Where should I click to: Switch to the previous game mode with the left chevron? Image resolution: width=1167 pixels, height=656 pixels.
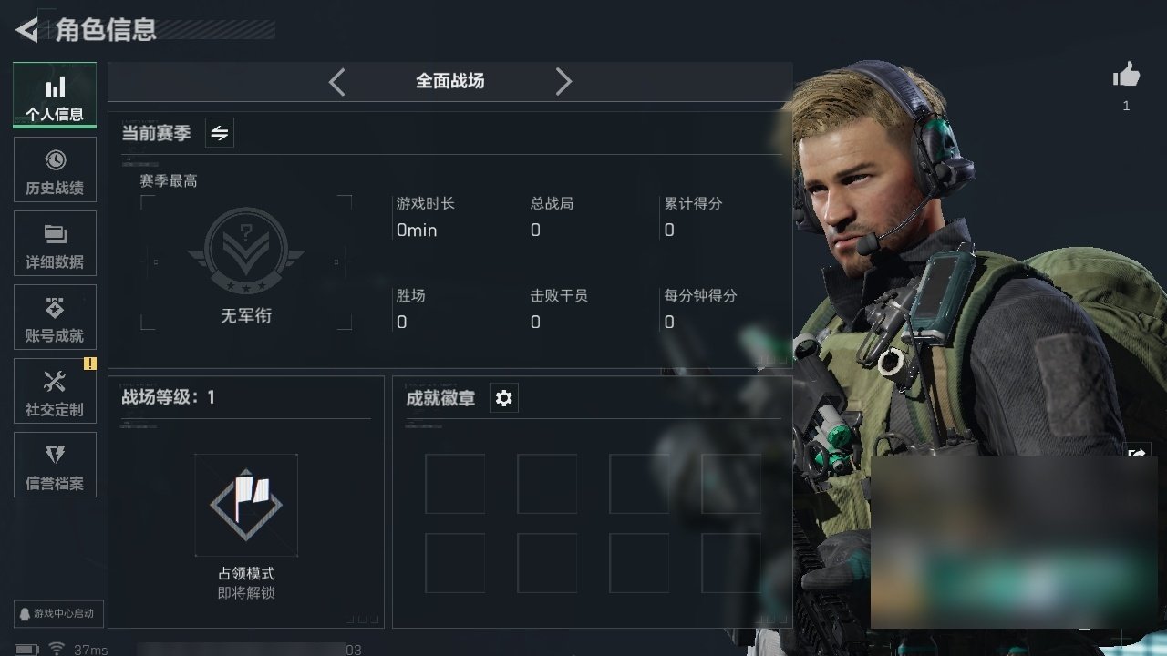336,82
